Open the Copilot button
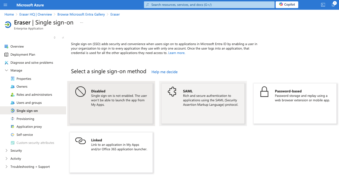Image resolution: width=339 pixels, height=177 pixels. [x=287, y=4]
